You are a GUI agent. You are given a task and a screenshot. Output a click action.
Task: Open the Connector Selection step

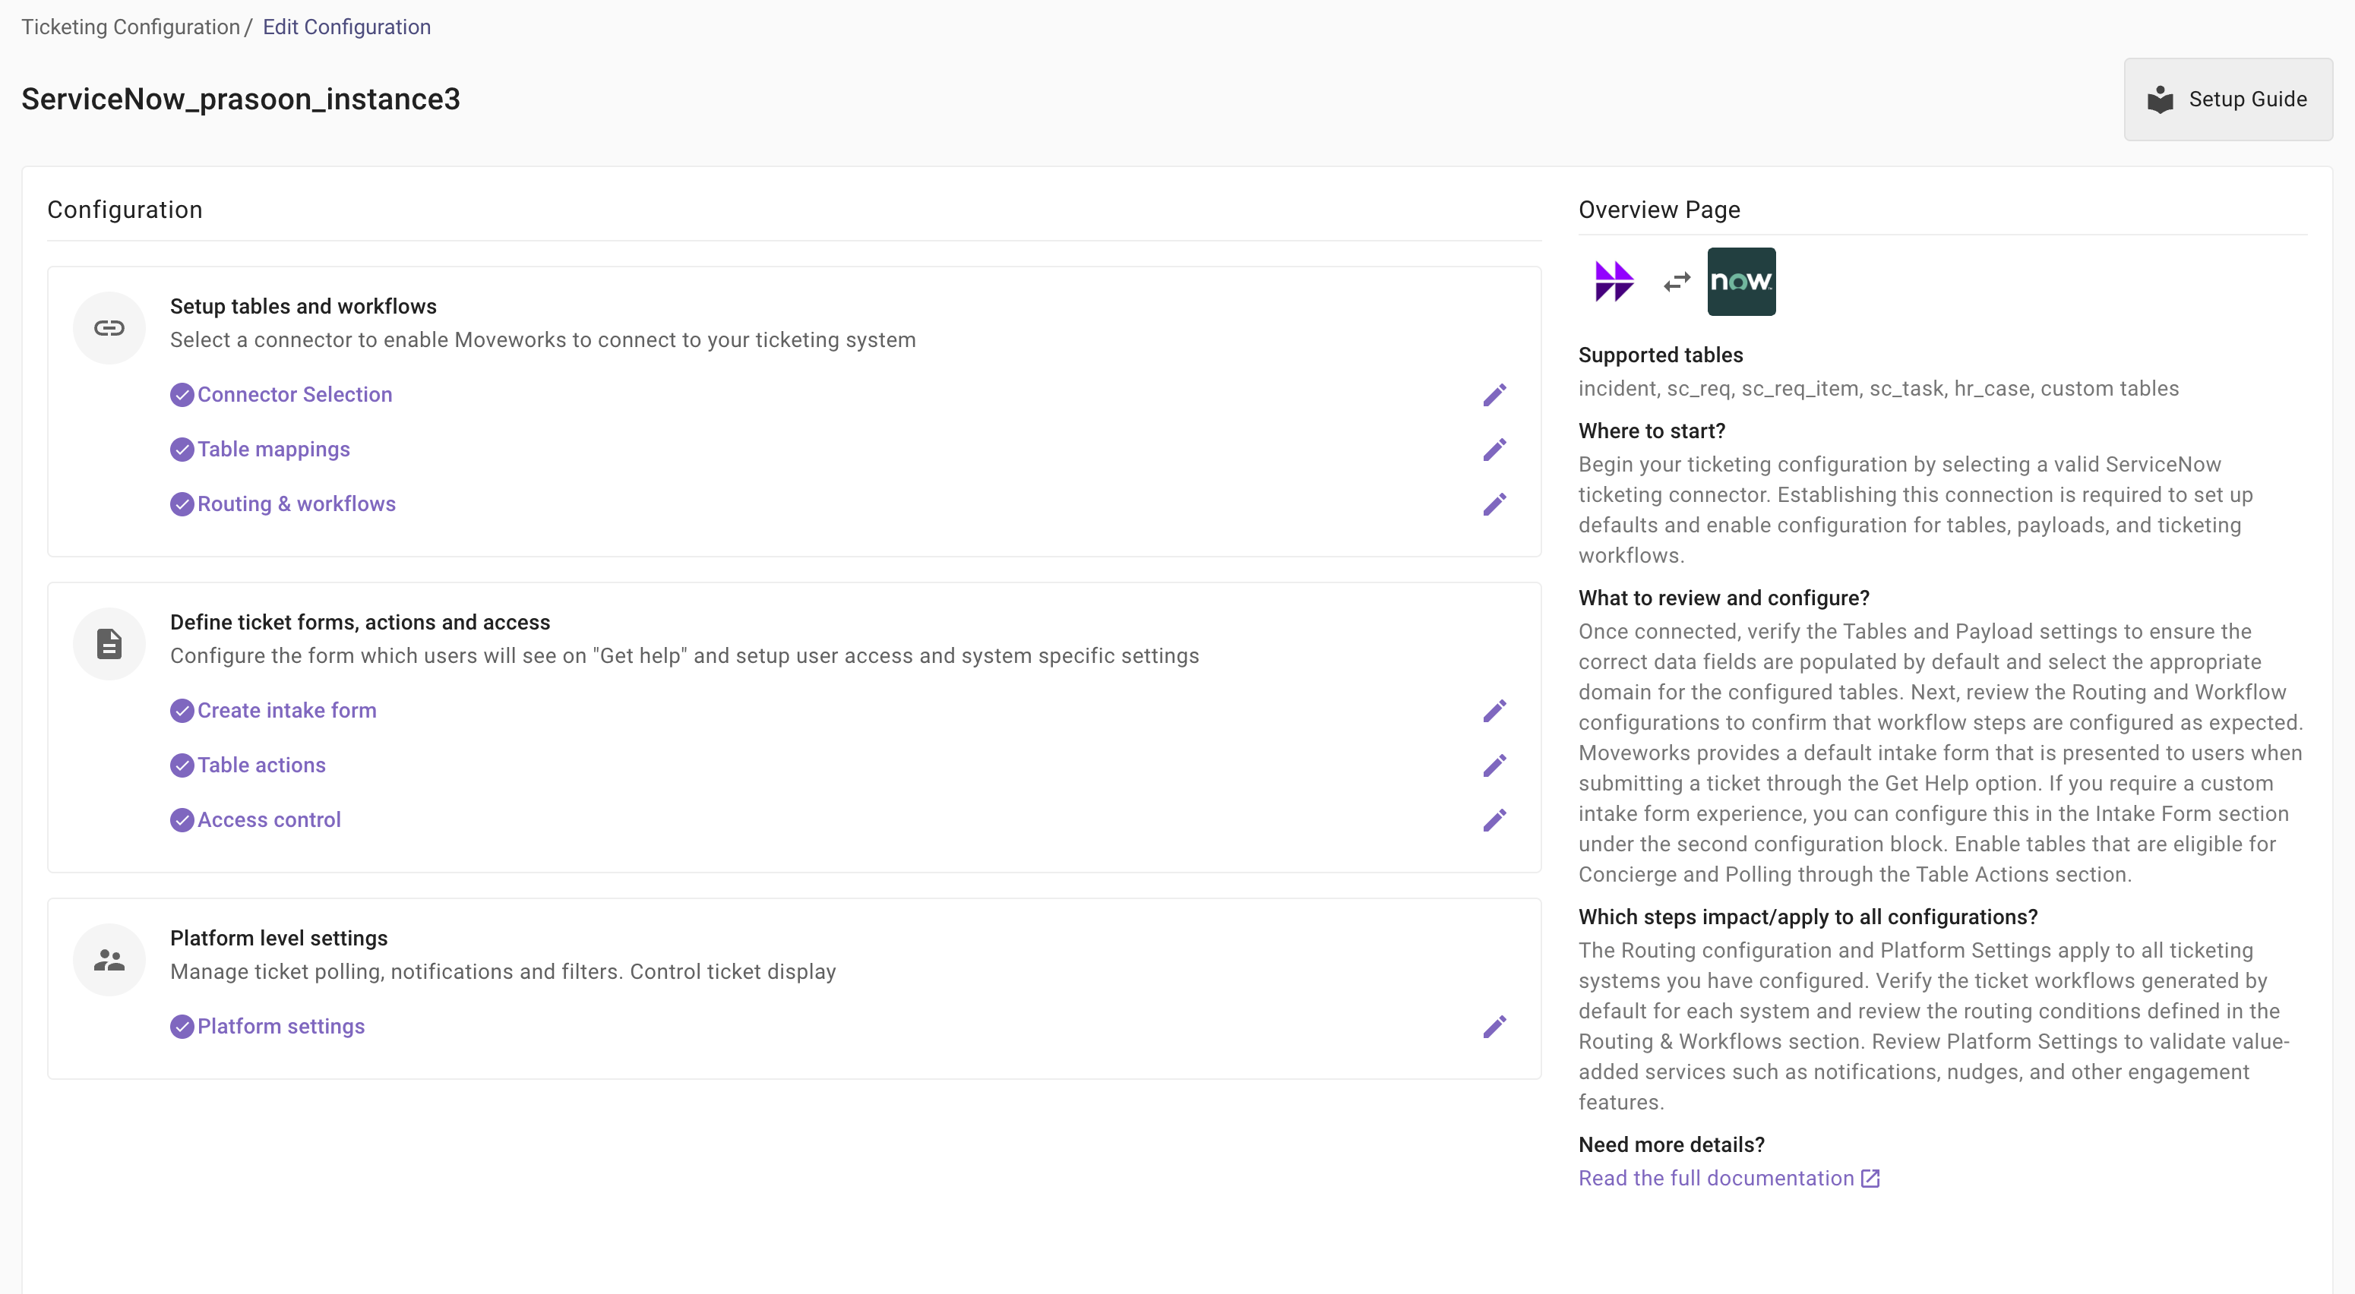click(x=295, y=395)
